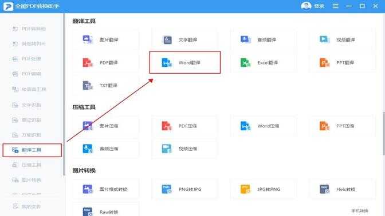The width and height of the screenshot is (385, 216).
Task: Open the Heic转换 converter
Action: [x=343, y=189]
